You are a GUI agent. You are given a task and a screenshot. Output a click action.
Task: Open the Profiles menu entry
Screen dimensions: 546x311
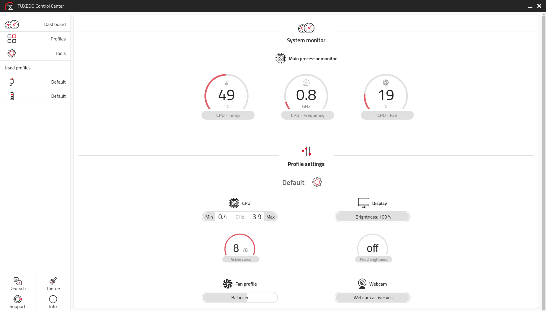(x=35, y=39)
